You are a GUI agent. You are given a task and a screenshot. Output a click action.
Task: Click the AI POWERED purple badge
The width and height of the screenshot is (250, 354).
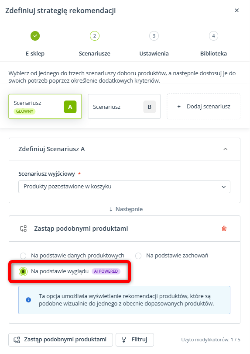point(106,271)
